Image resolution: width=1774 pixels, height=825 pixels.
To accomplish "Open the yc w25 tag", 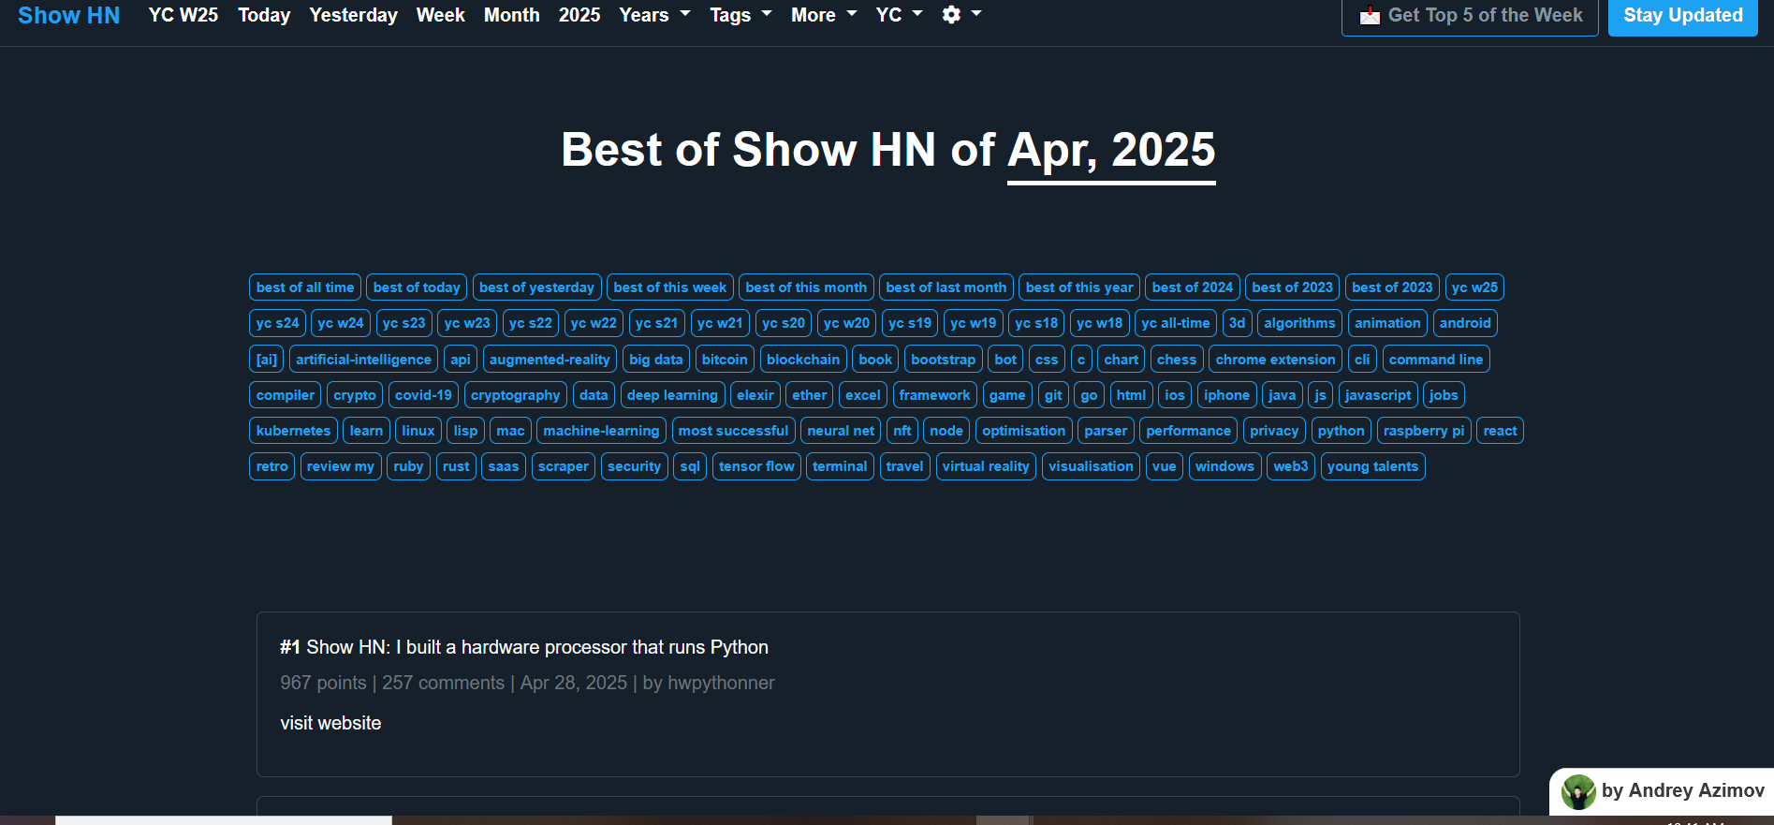I will 1474,287.
